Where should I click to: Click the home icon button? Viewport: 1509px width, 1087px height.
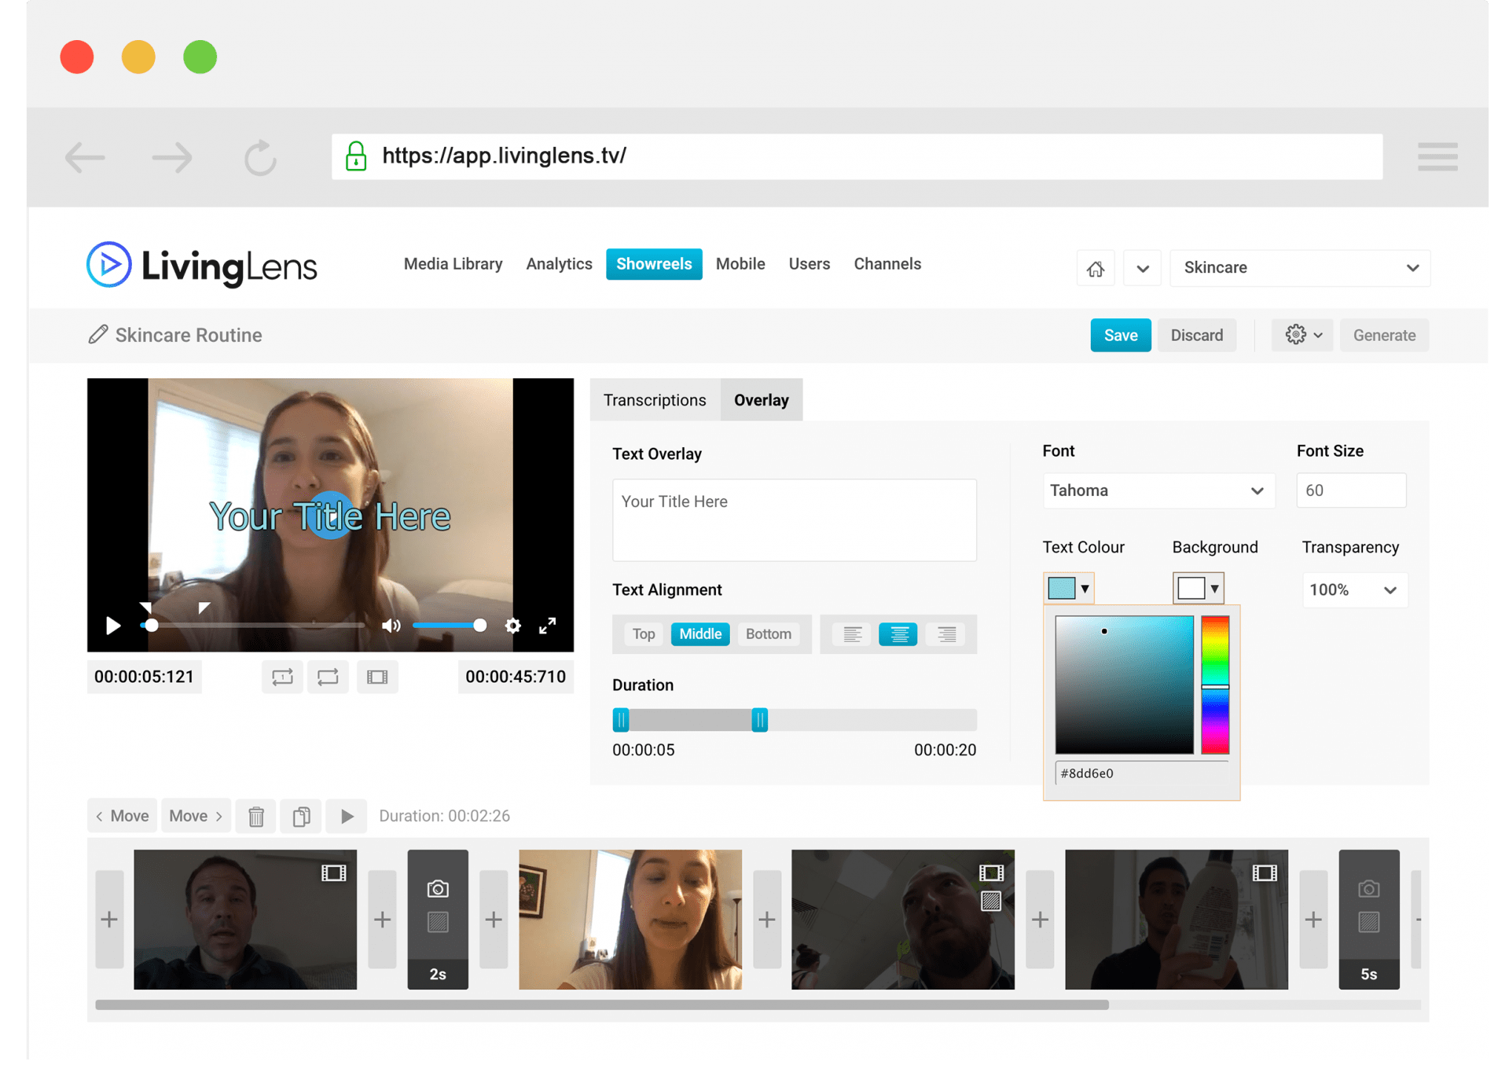1095,269
